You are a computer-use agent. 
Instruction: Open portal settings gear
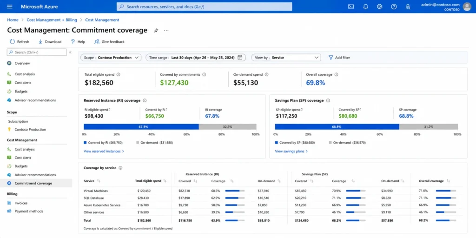pos(379,7)
